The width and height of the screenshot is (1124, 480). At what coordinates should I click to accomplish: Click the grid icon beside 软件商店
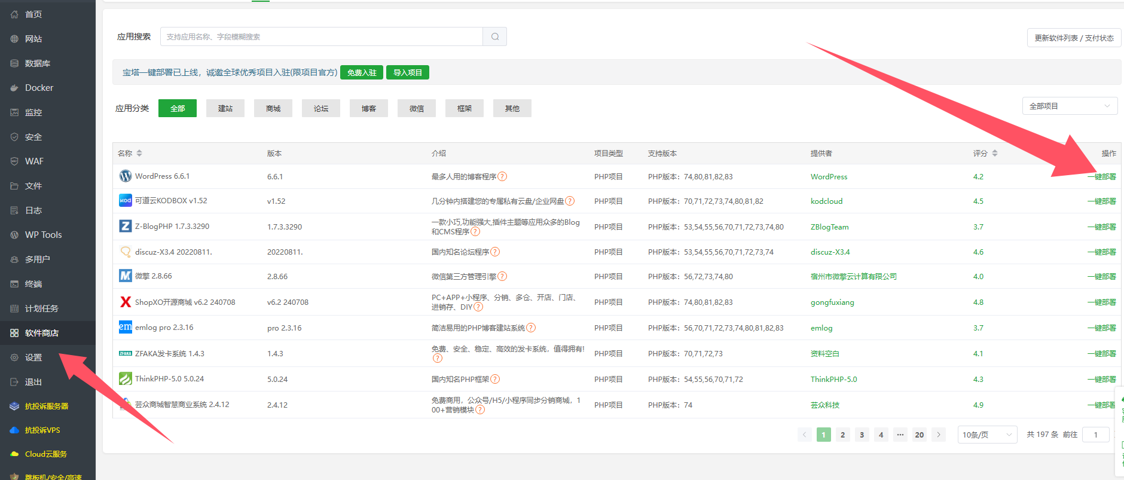pyautogui.click(x=14, y=333)
